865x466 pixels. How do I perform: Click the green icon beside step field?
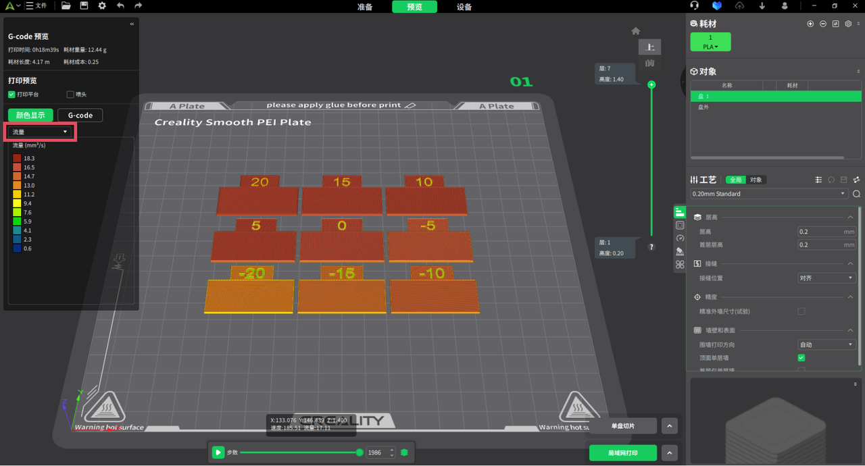[x=404, y=452]
